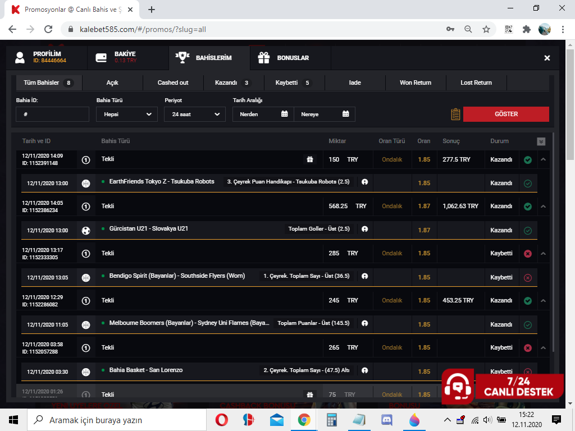Click soccer ball icon for Gürcistan U21 match

click(86, 231)
